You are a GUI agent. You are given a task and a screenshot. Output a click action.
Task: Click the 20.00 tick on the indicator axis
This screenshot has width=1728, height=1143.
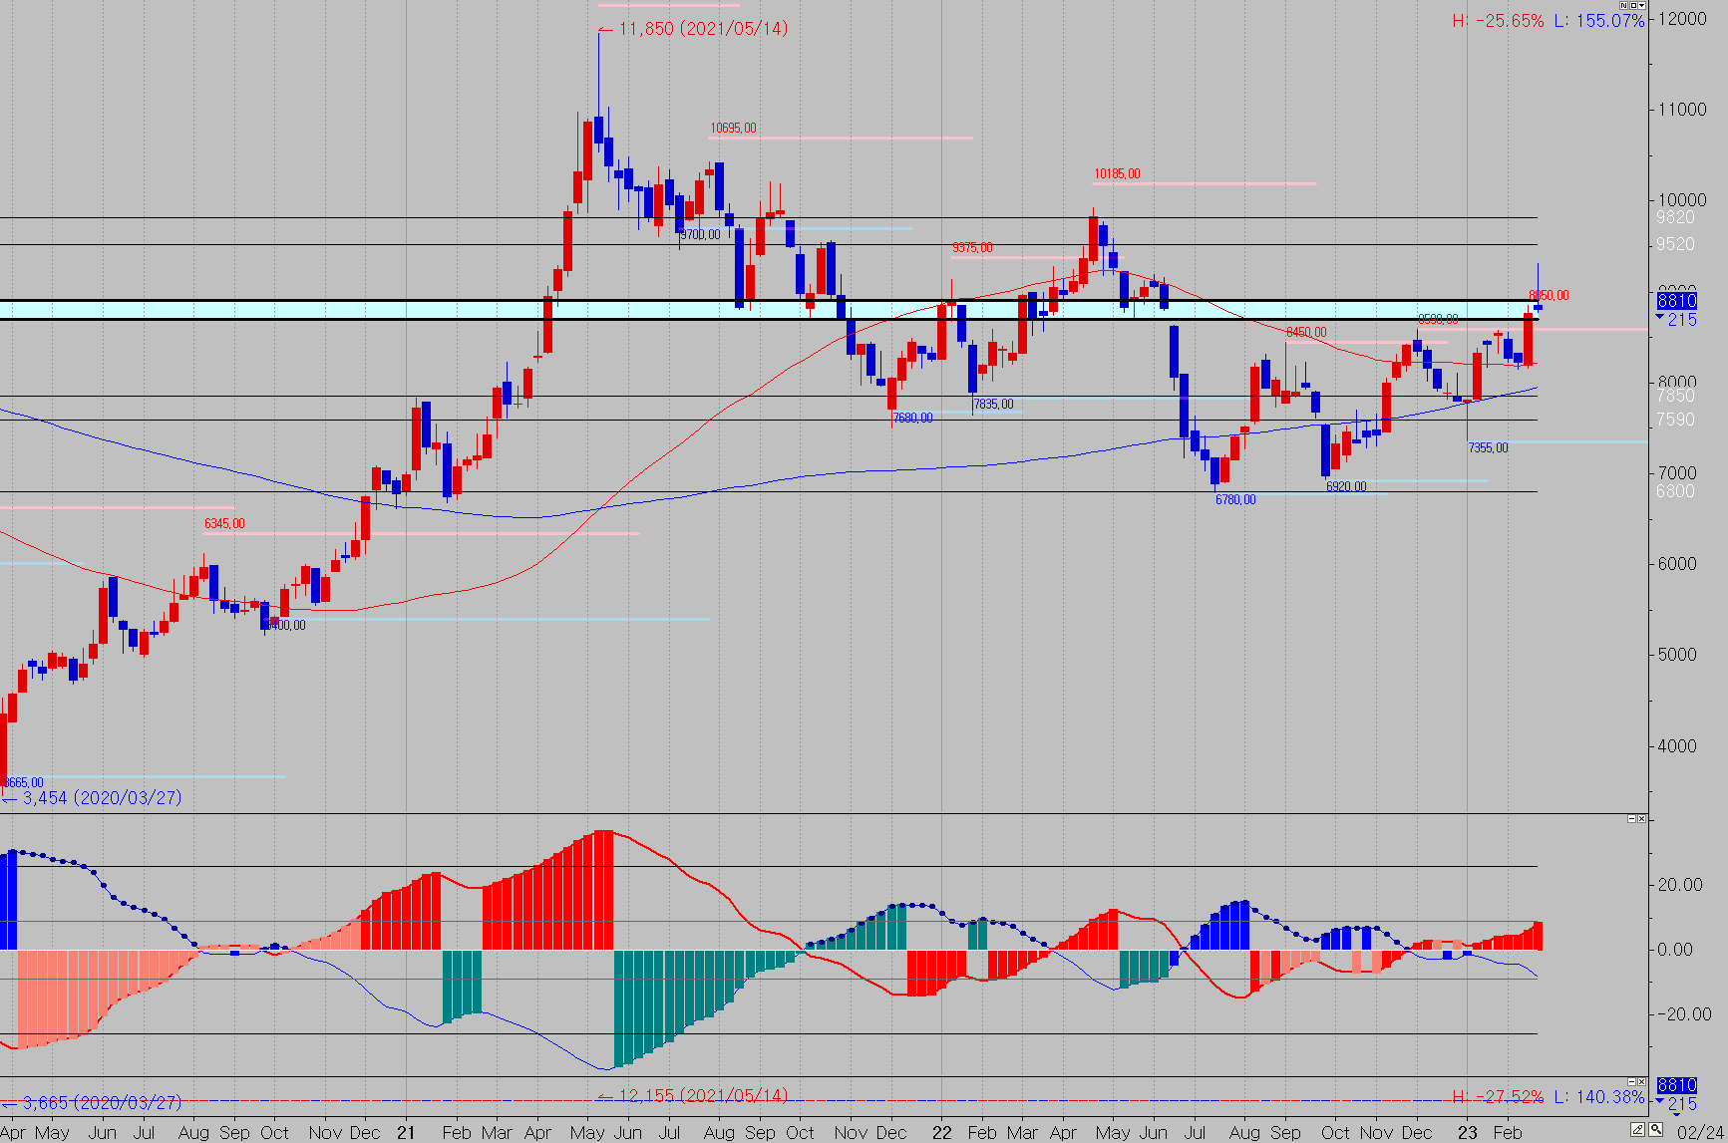[1680, 885]
